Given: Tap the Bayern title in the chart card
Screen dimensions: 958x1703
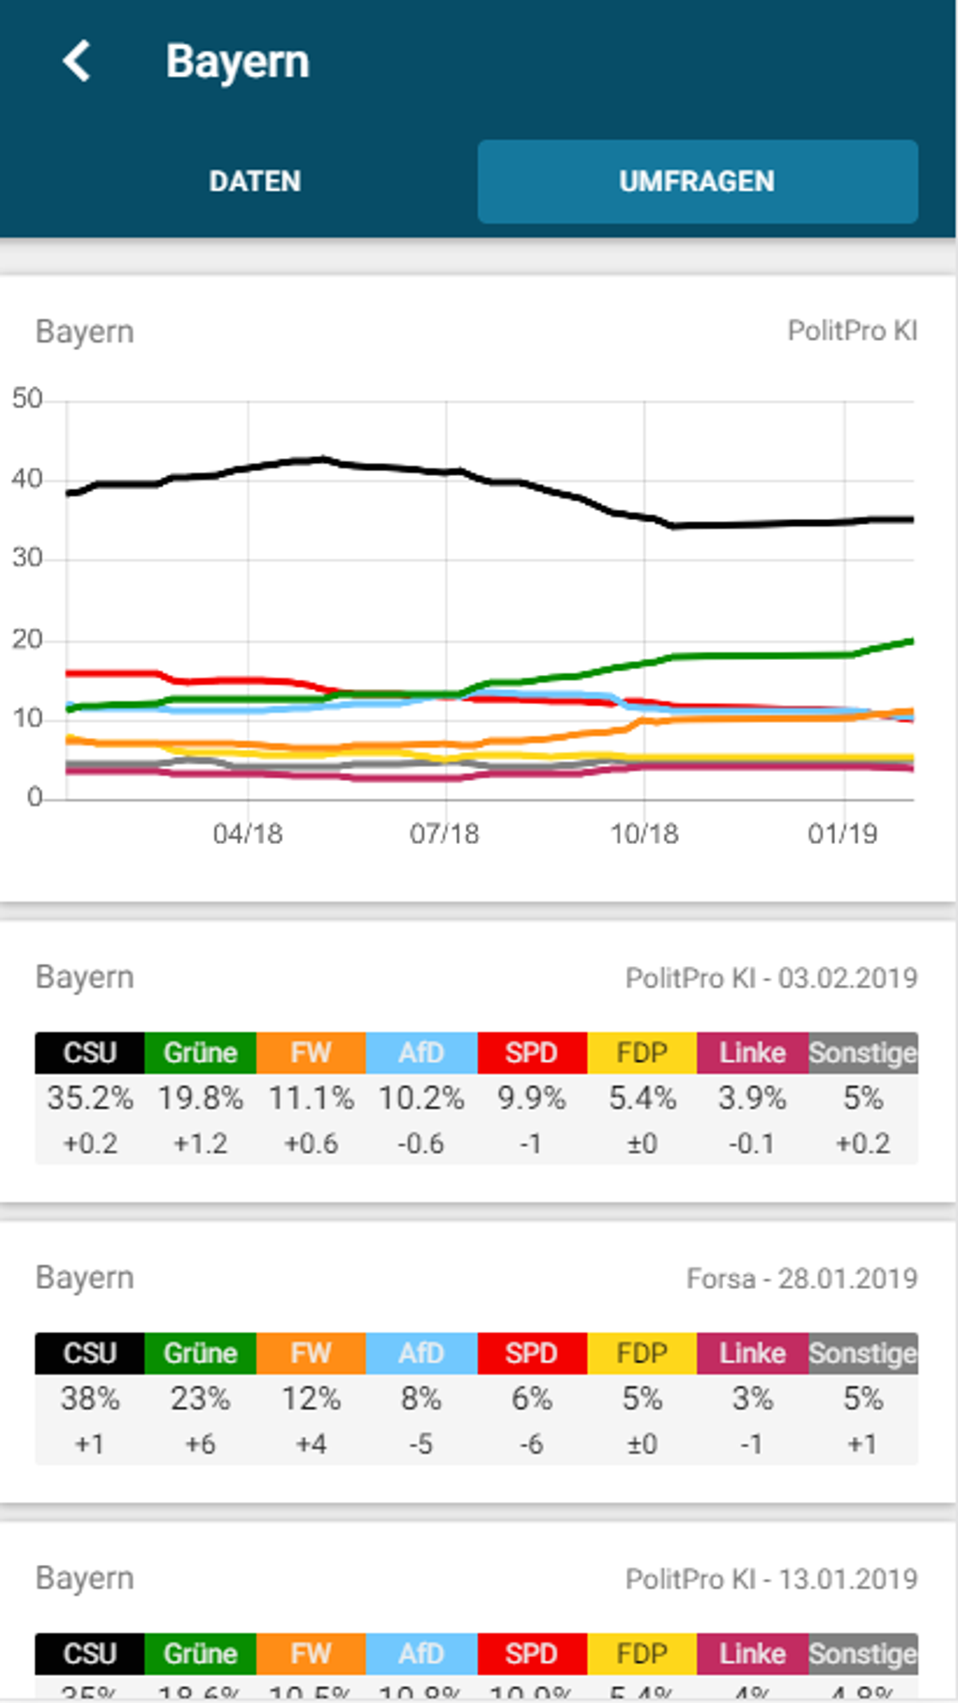Looking at the screenshot, I should click(84, 330).
